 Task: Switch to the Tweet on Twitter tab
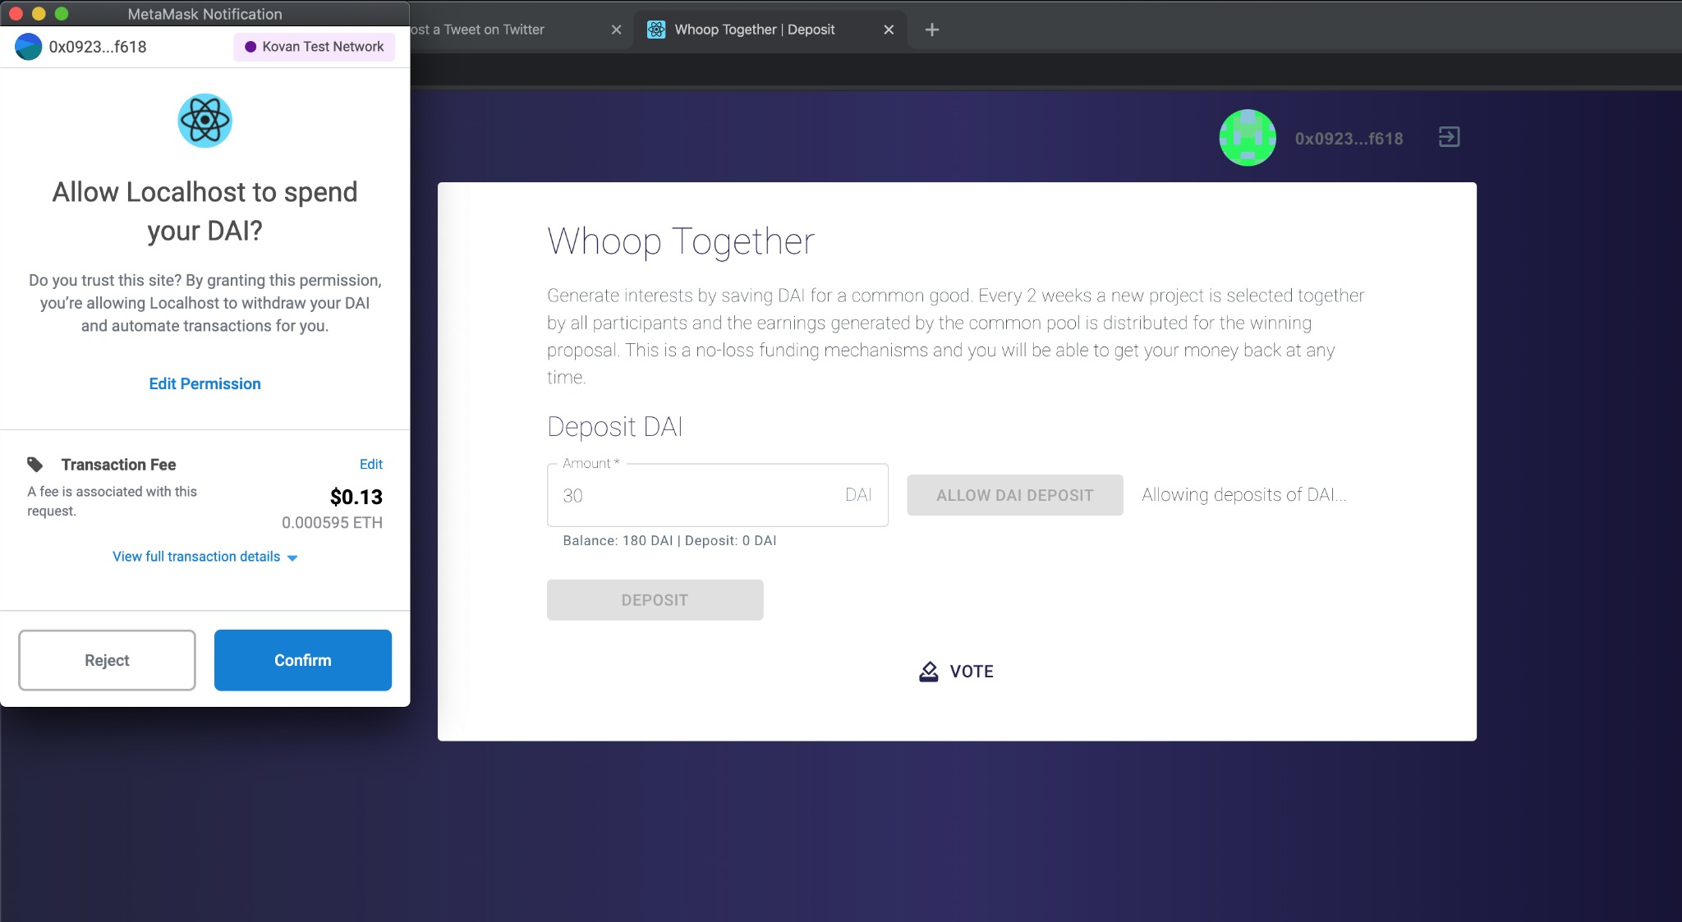pos(493,30)
